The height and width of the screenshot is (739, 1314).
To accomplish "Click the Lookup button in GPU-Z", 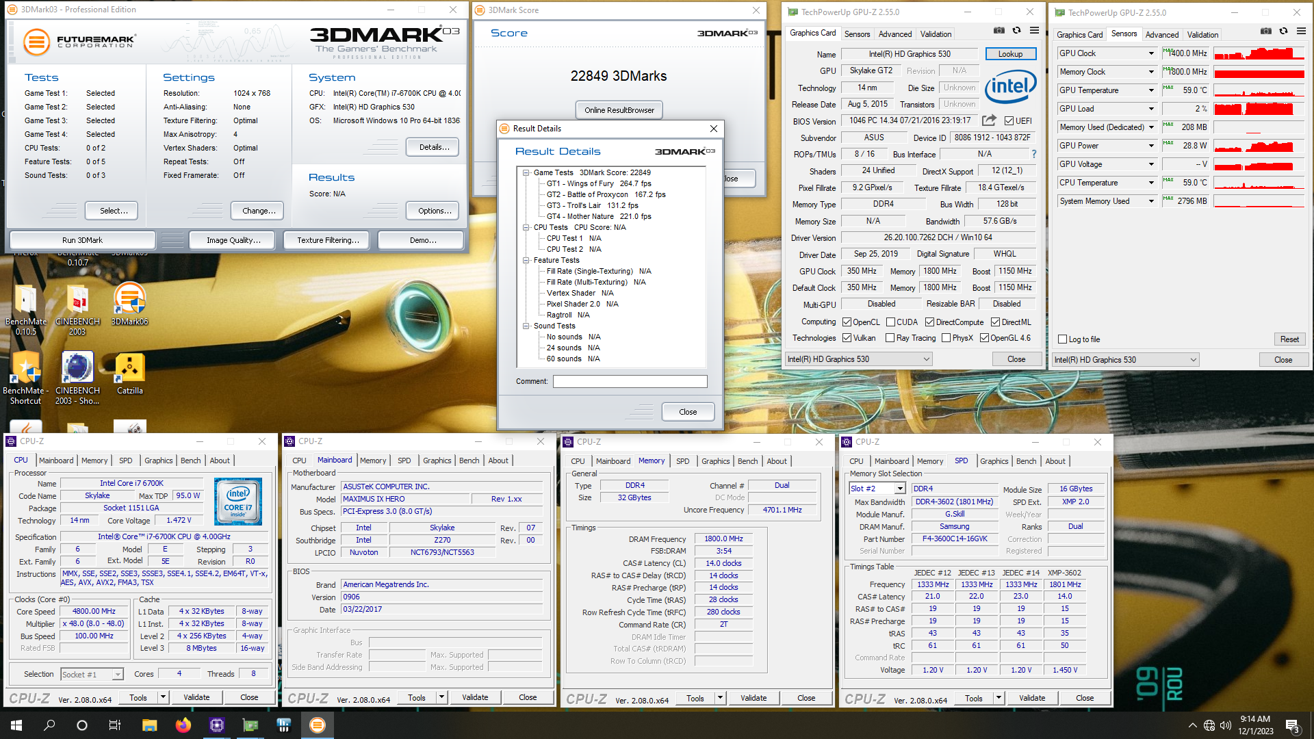I will click(1010, 53).
